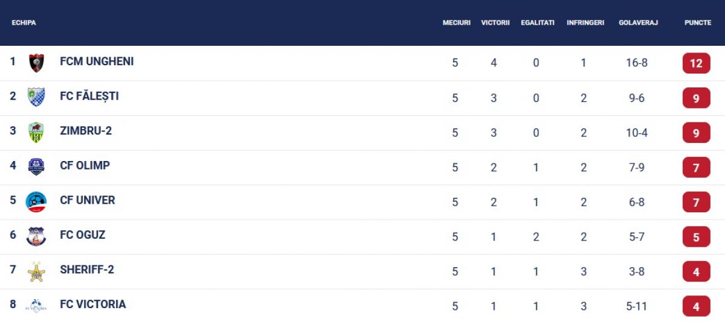The image size is (725, 322).
Task: Select the SHERIFF-2 team name
Action: [87, 270]
